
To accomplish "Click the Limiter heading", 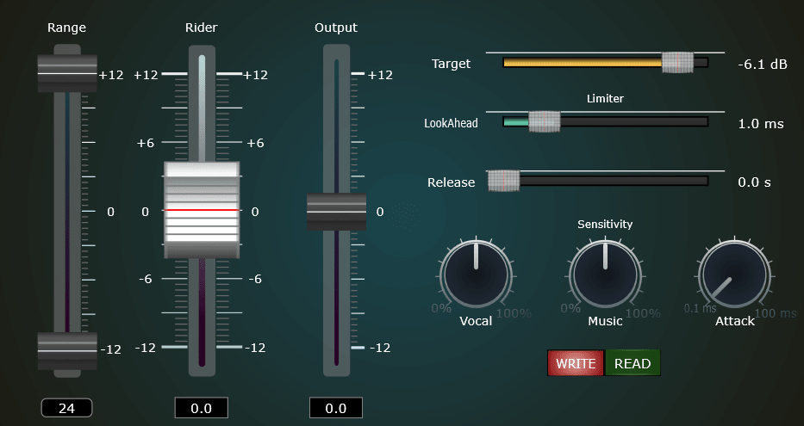I will (605, 98).
